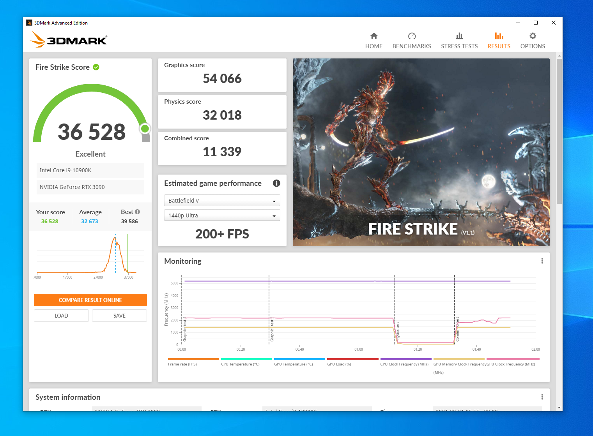Click the orange Results chart icon
593x436 pixels.
(x=499, y=36)
